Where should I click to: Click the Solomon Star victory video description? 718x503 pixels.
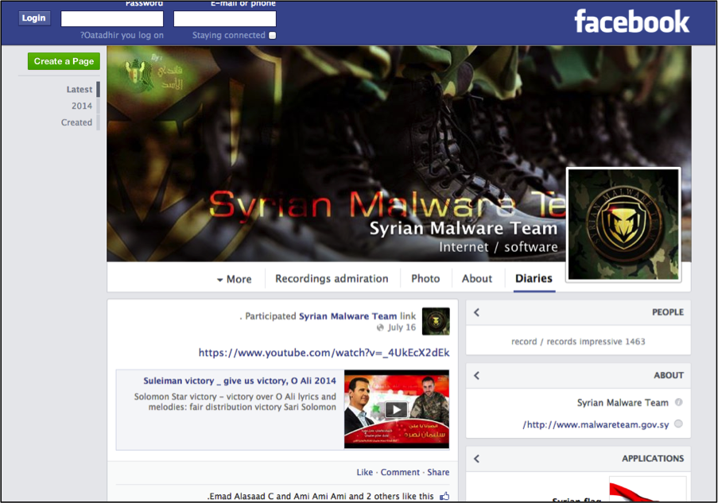point(235,402)
